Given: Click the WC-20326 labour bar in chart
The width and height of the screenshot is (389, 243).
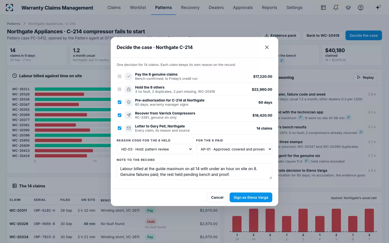Looking at the screenshot, I should (x=59, y=94).
